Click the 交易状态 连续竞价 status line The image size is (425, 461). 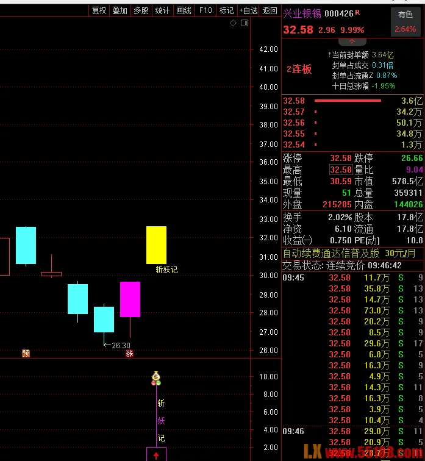tap(342, 265)
